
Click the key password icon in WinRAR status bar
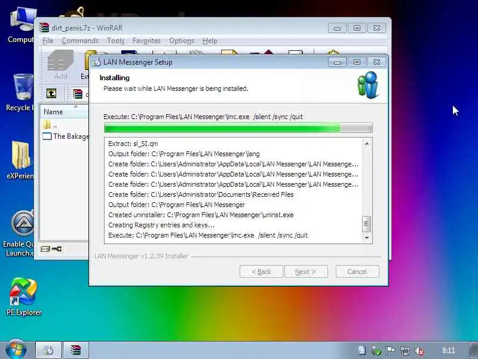[x=57, y=249]
